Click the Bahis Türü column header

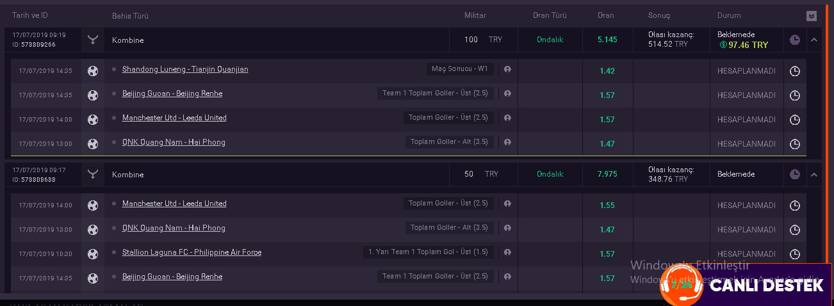130,15
